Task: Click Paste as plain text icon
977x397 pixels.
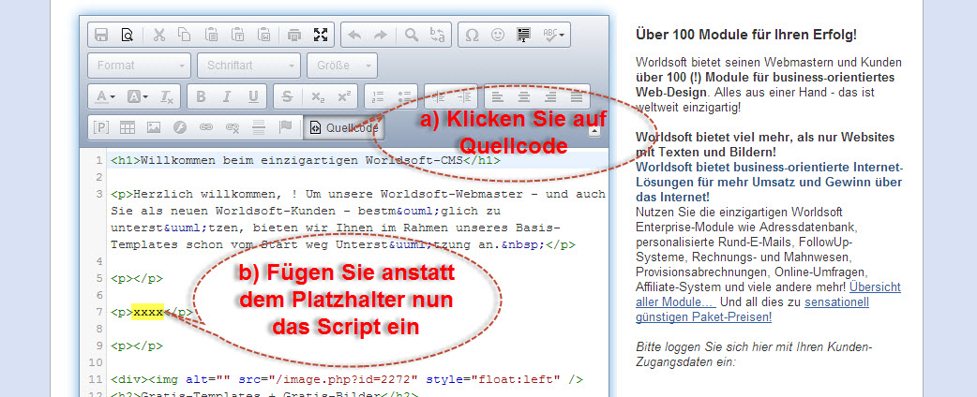Action: (237, 35)
